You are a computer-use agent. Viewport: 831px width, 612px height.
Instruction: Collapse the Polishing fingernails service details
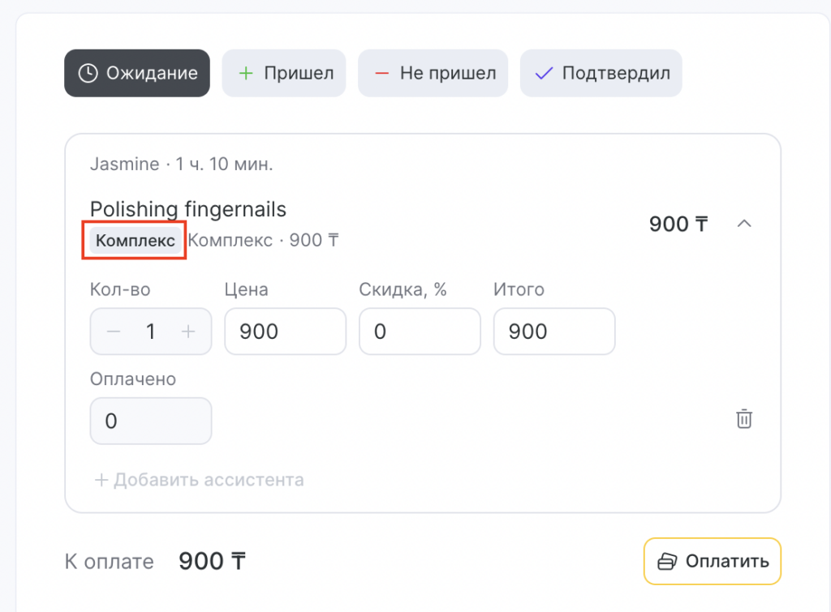click(743, 224)
